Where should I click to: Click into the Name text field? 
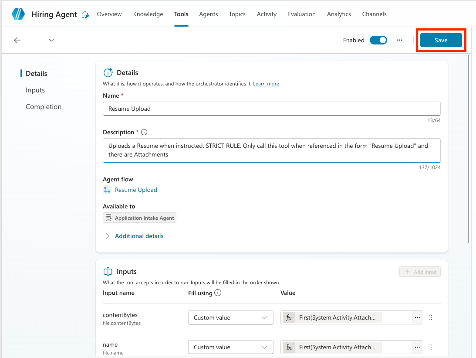pyautogui.click(x=271, y=109)
